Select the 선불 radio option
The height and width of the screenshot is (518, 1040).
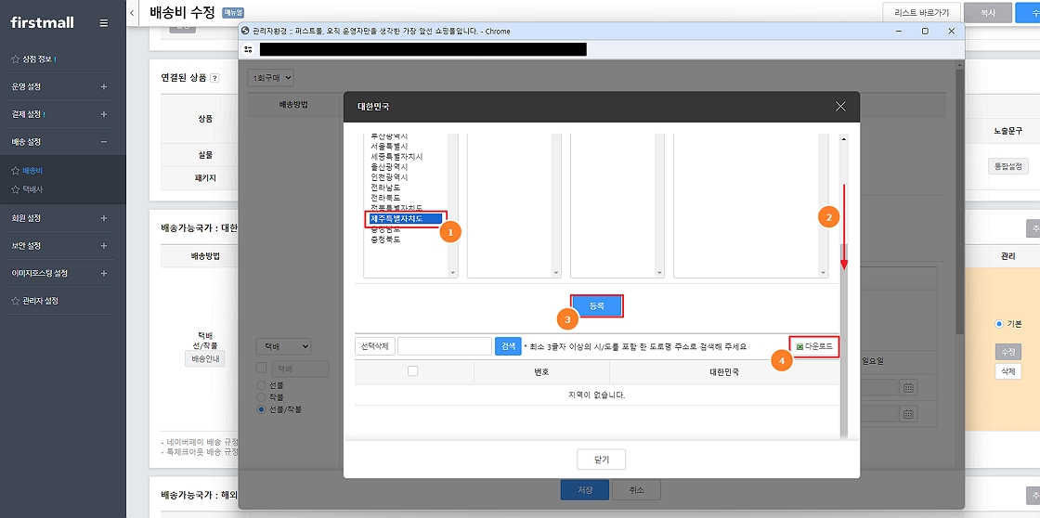pos(261,385)
